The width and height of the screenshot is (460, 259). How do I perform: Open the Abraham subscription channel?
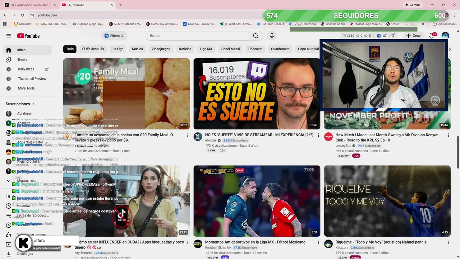(27, 114)
